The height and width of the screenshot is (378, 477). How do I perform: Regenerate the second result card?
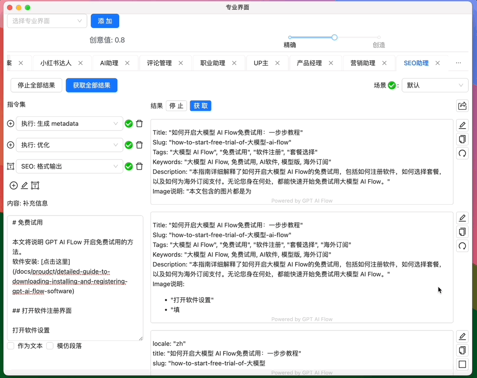point(462,246)
